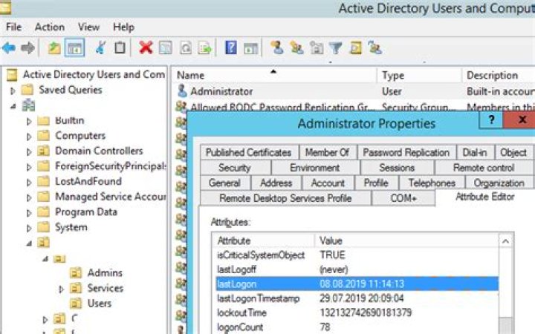Screen dimensions: 535x334
Task: Click the Refresh toolbar icon
Action: (x=185, y=48)
